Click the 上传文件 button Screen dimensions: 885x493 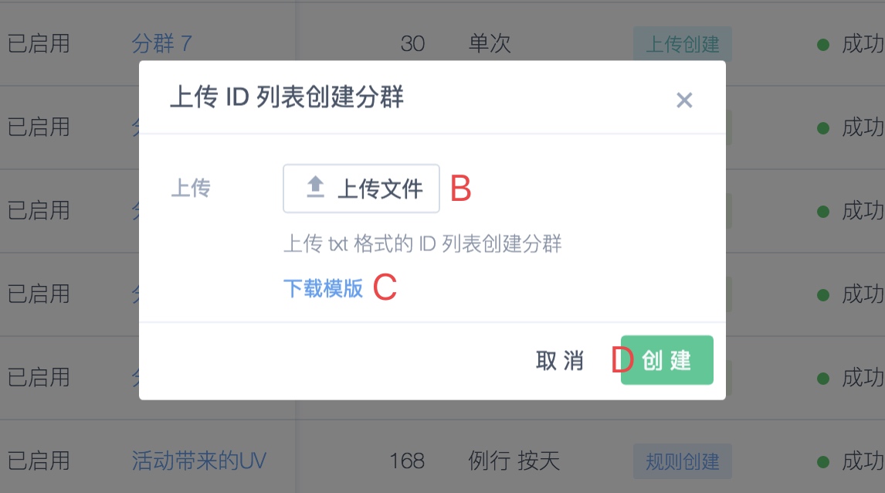point(361,189)
